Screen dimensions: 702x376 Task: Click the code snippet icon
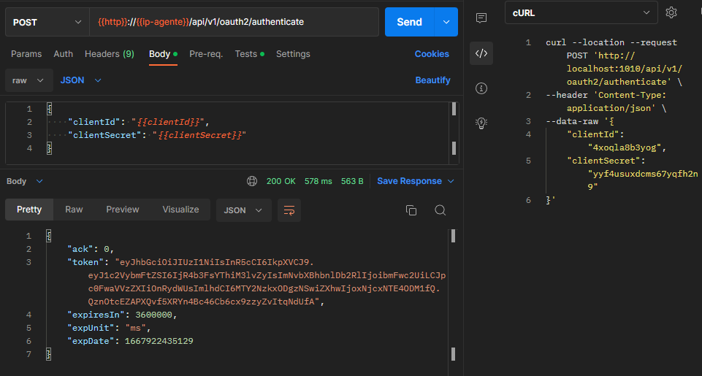[x=481, y=53]
